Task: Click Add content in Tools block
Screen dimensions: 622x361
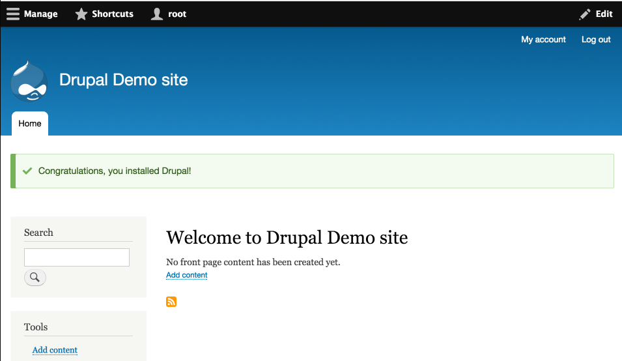Action: pyautogui.click(x=55, y=350)
